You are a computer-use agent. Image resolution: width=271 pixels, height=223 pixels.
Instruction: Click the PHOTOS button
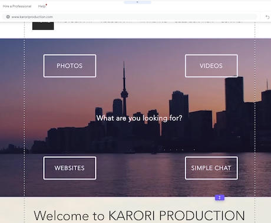pos(70,66)
